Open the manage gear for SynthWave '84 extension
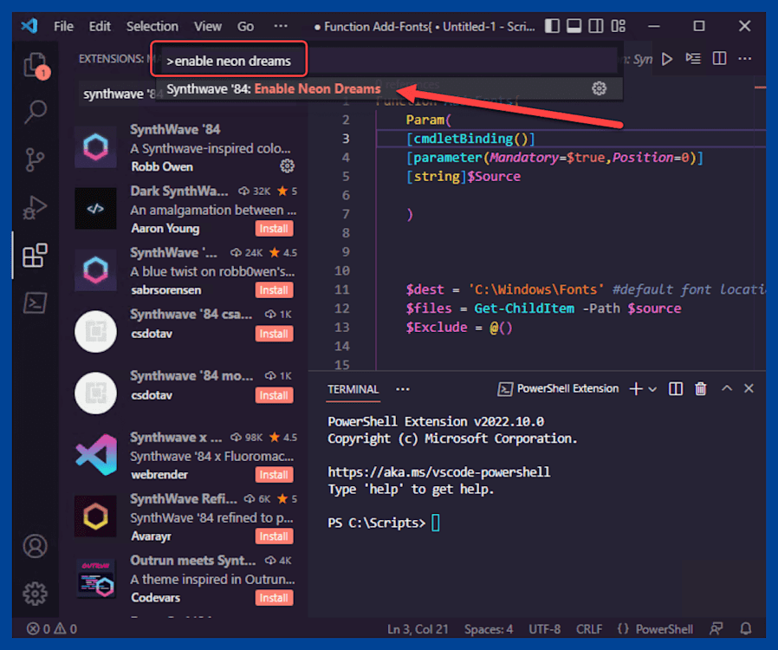 point(288,166)
